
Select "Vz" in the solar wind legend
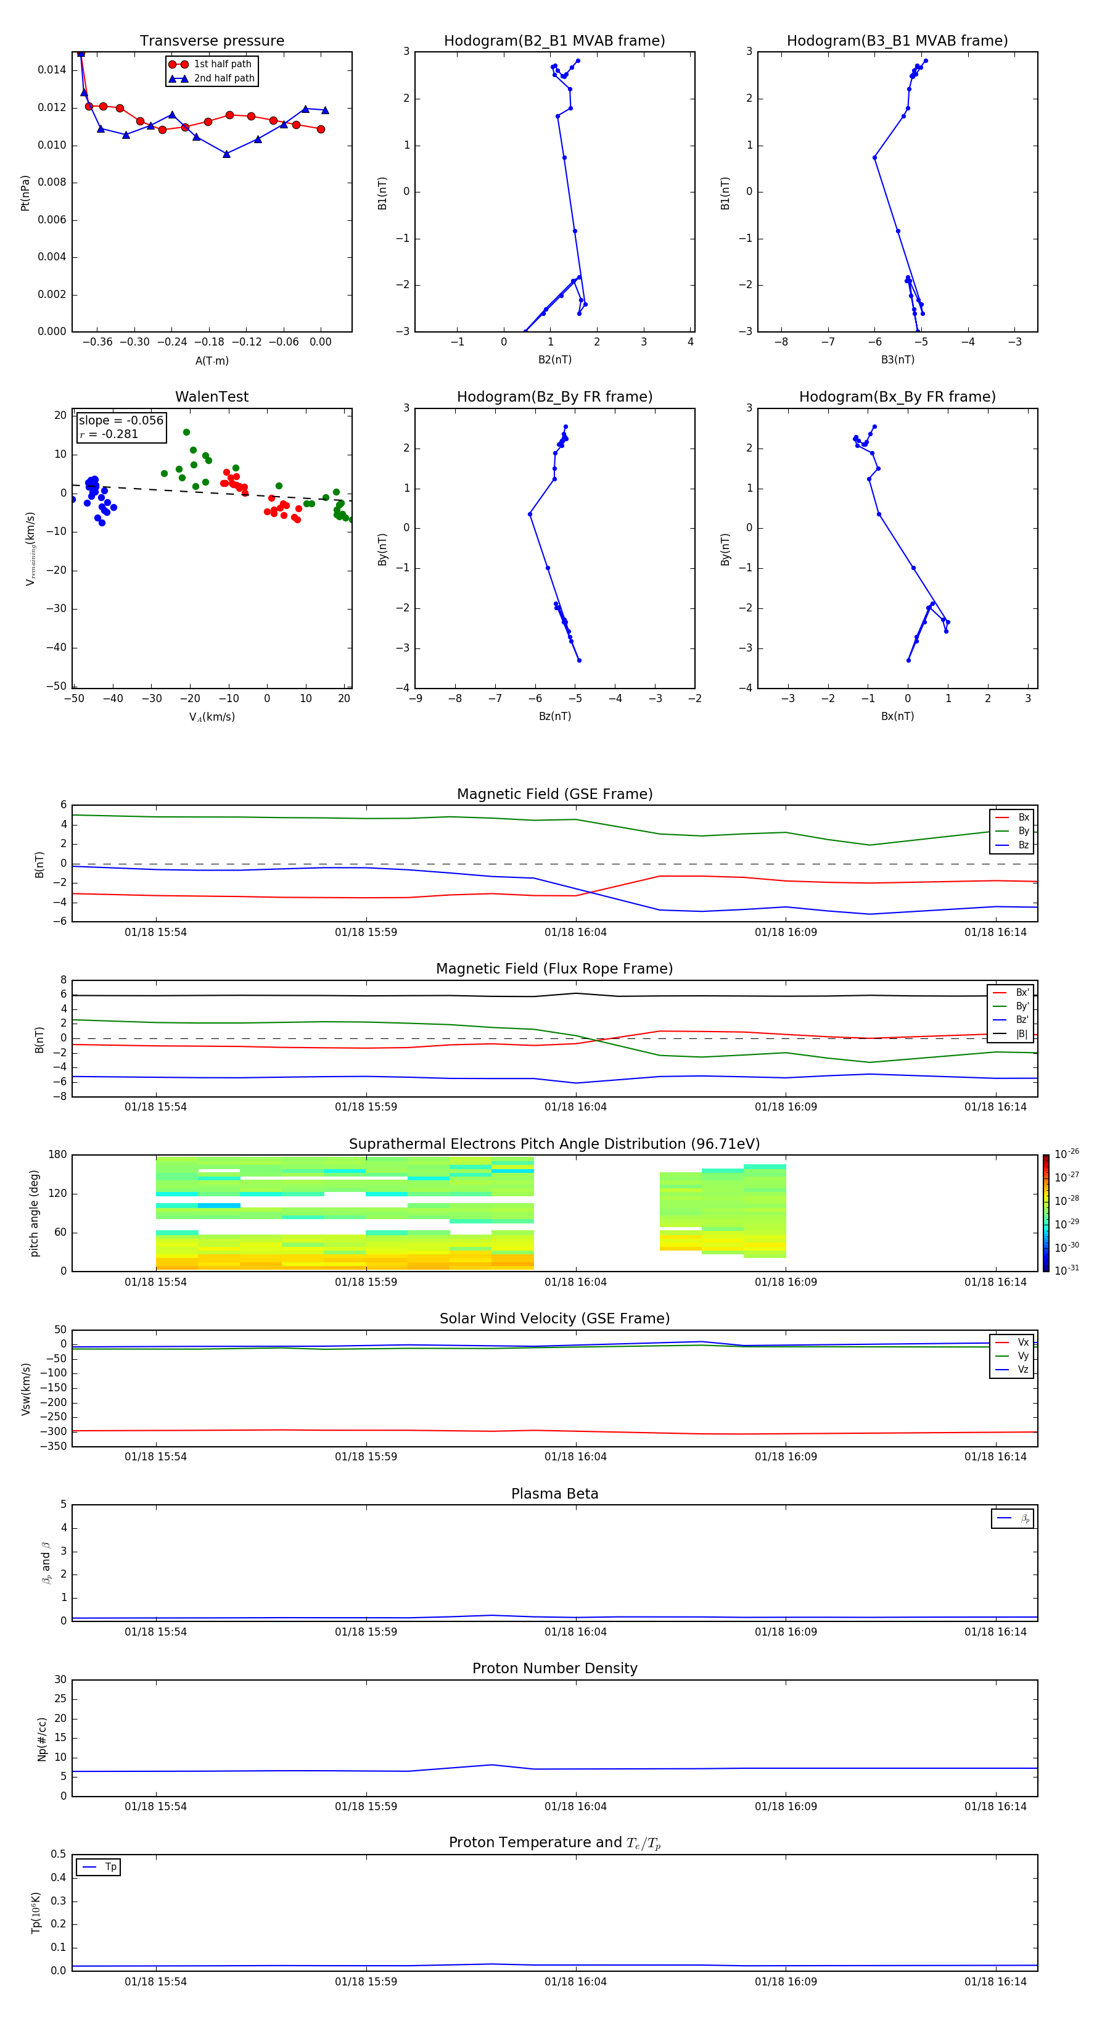[x=1012, y=1369]
